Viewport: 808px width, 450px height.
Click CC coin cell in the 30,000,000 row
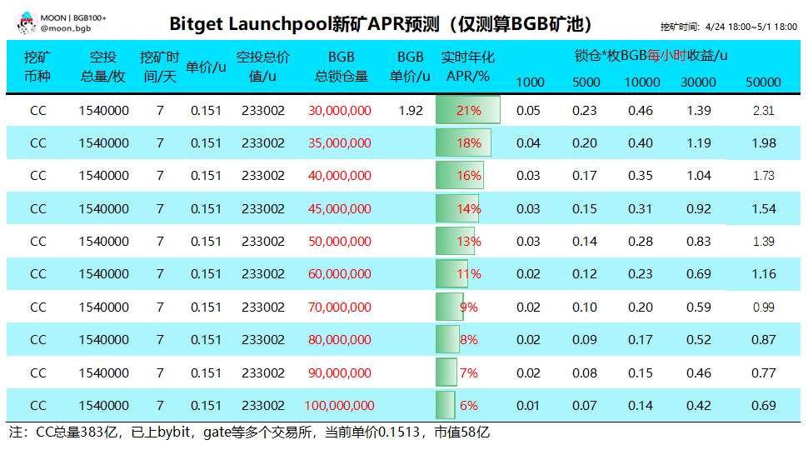37,111
